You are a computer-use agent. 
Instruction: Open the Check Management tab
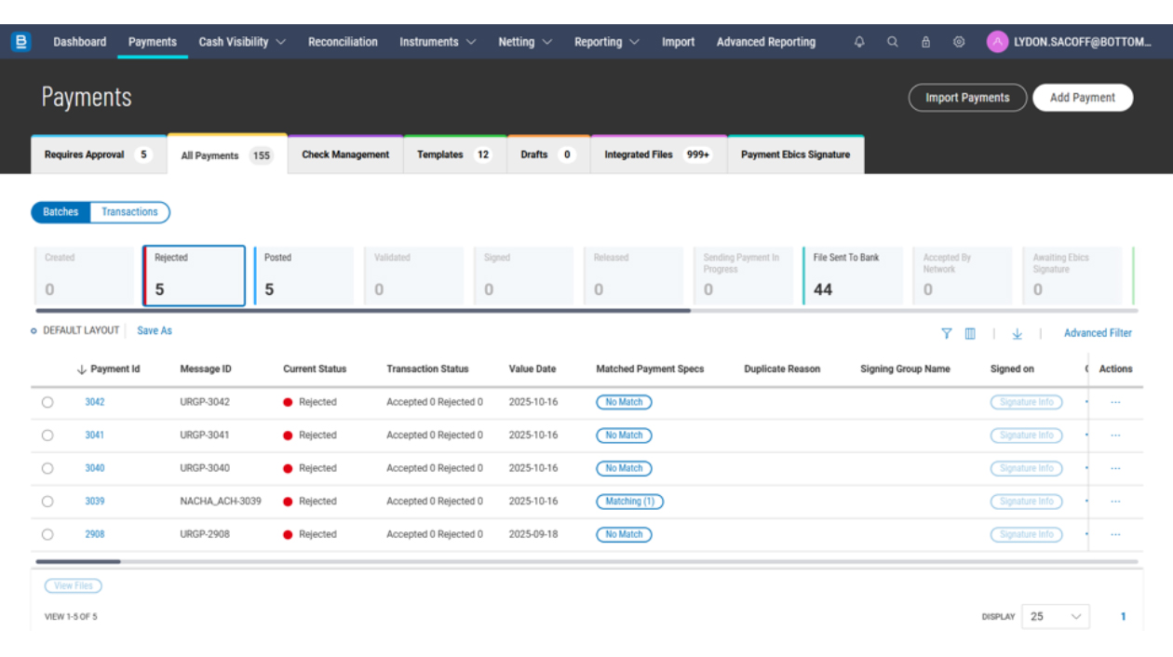[345, 155]
